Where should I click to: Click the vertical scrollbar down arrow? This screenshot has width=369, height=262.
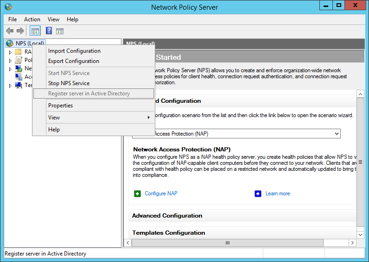pos(360,235)
